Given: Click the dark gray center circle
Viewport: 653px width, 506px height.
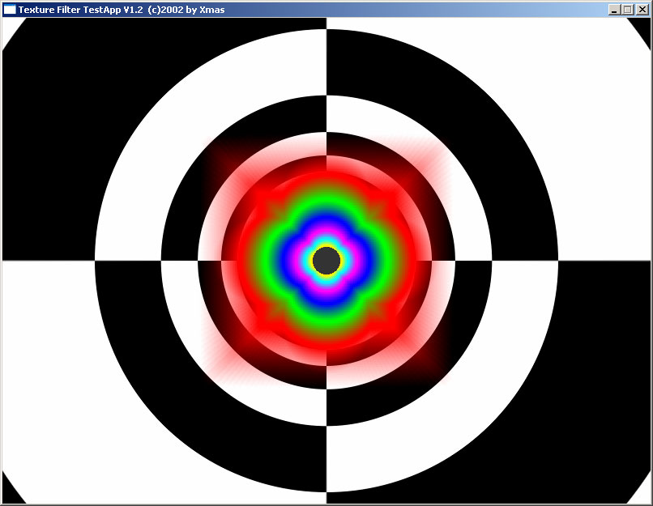Looking at the screenshot, I should pyautogui.click(x=326, y=261).
